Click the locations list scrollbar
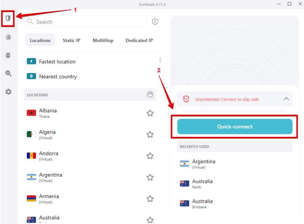The width and height of the screenshot is (304, 224). pos(160,60)
